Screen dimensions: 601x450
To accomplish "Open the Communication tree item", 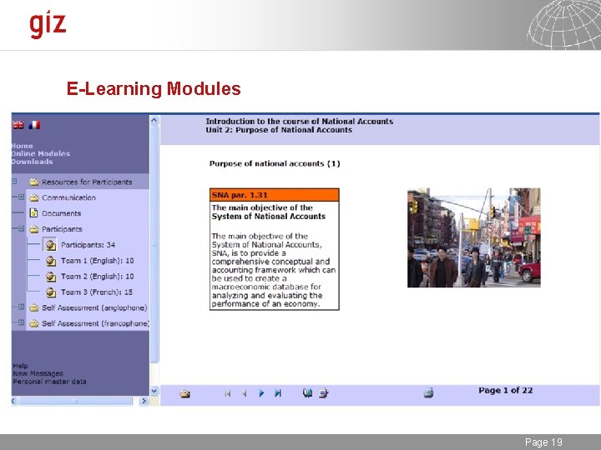I will pos(68,197).
